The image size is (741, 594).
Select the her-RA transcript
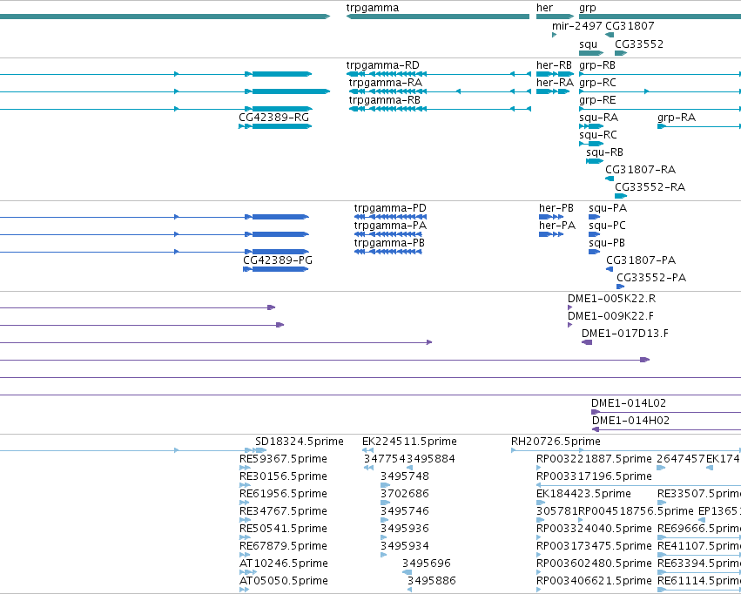pyautogui.click(x=553, y=91)
